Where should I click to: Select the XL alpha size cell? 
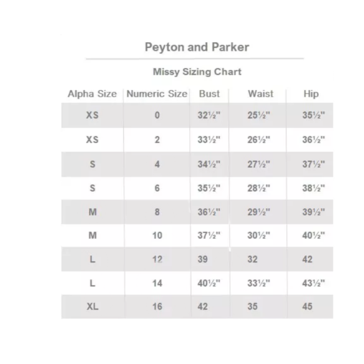(92, 307)
